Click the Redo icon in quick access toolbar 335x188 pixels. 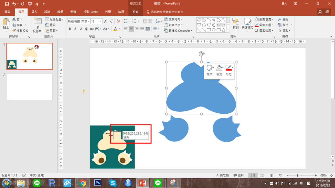pyautogui.click(x=23, y=4)
